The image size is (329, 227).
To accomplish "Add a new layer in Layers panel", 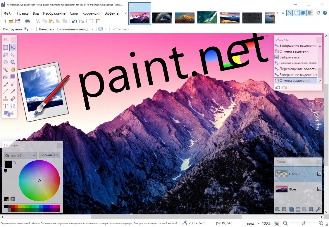I will (x=278, y=209).
